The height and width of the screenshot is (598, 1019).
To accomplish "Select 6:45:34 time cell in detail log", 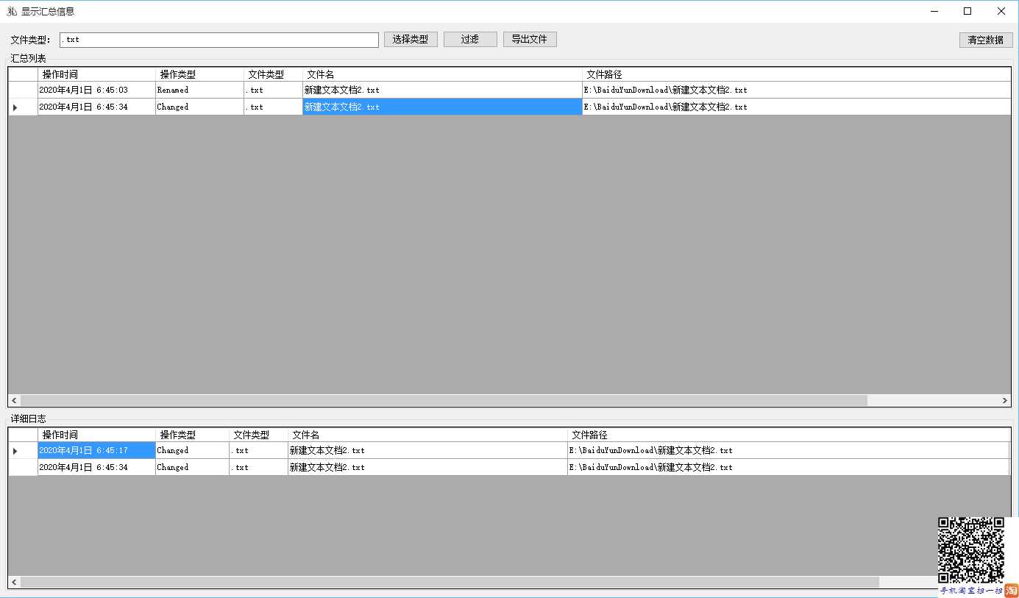I will pos(96,467).
